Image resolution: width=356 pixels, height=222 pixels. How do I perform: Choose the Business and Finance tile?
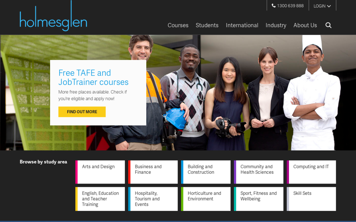pos(153,172)
